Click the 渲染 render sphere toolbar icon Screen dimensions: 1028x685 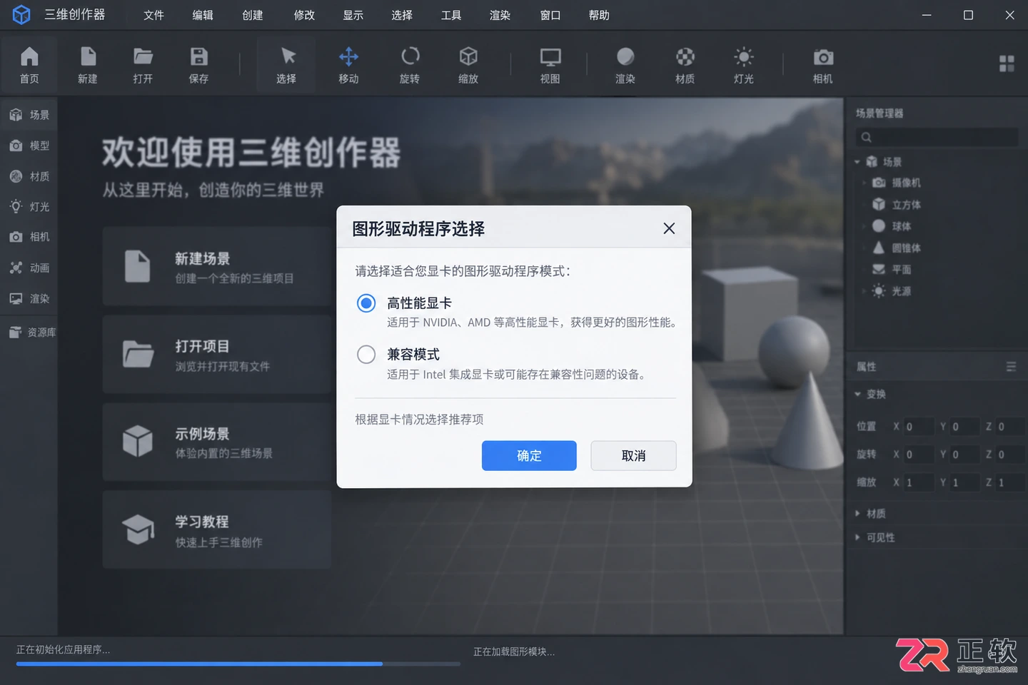coord(625,56)
